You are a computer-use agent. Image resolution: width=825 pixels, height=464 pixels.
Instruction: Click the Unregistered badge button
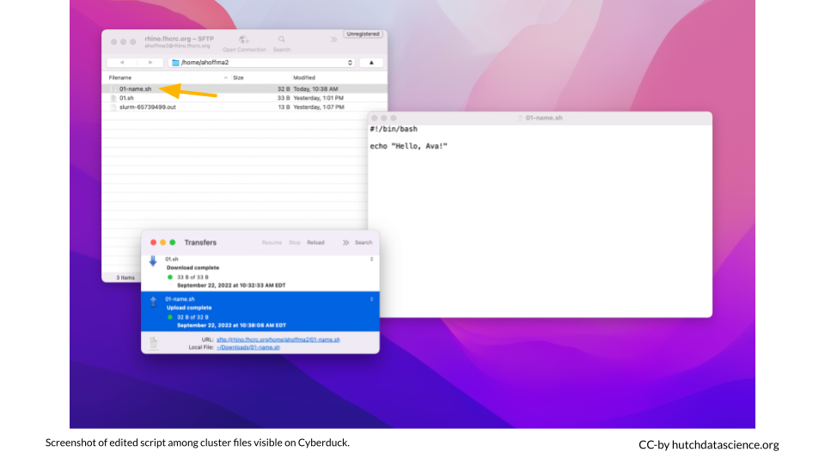click(363, 34)
